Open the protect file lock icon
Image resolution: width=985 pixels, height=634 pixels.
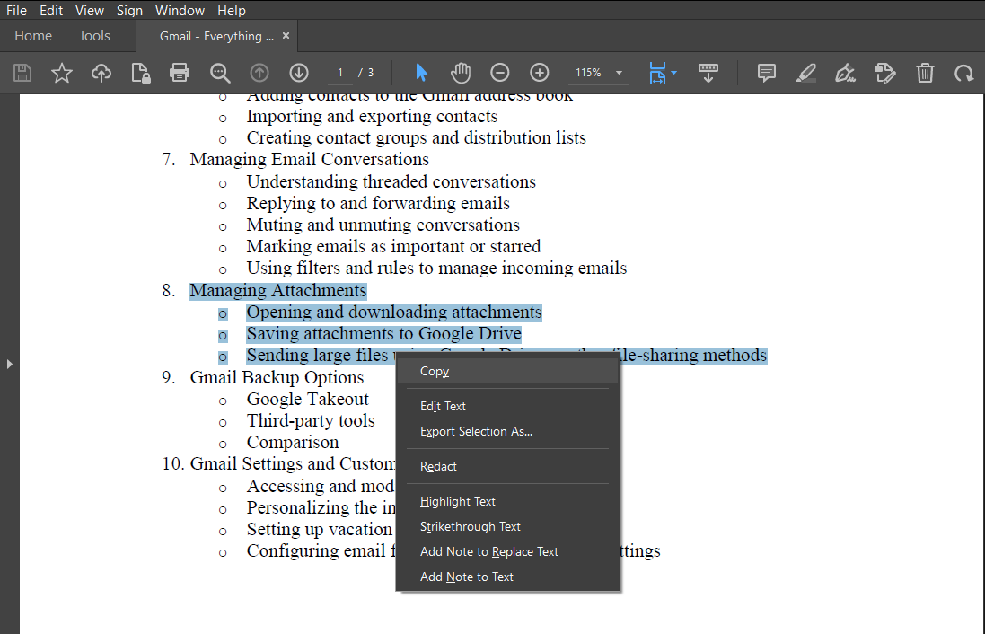[x=141, y=73]
